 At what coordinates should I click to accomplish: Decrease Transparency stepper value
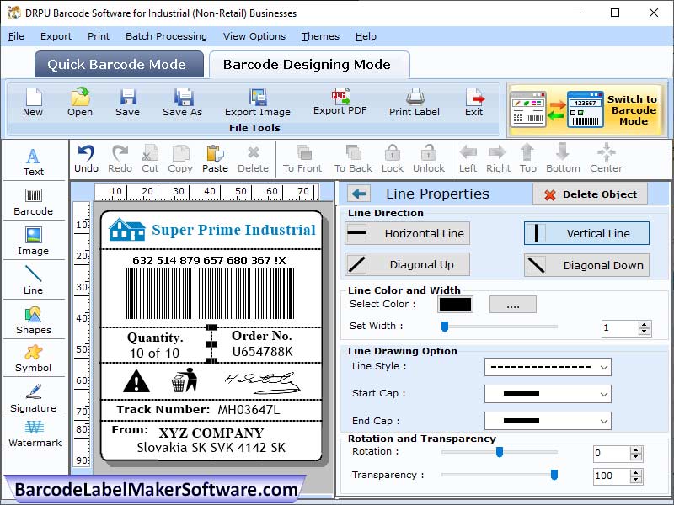(x=636, y=479)
